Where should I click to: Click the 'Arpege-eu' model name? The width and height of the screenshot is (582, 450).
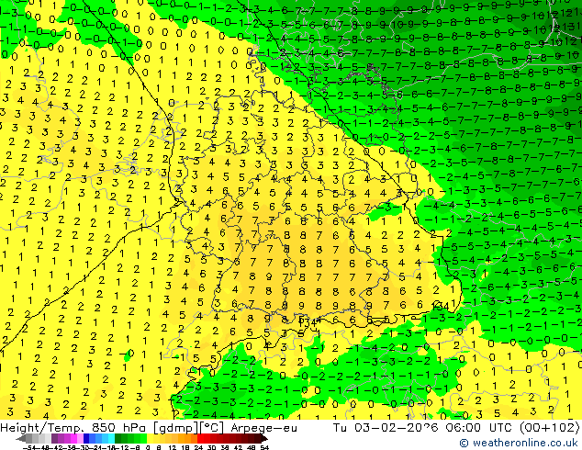tap(263, 428)
